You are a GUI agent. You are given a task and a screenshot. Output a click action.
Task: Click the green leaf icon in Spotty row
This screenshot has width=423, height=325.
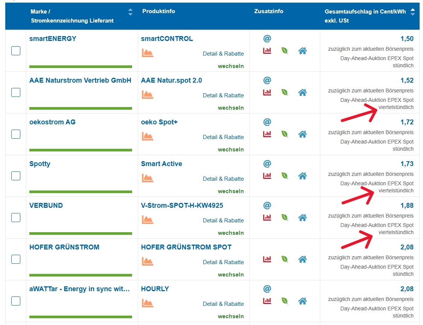click(285, 176)
